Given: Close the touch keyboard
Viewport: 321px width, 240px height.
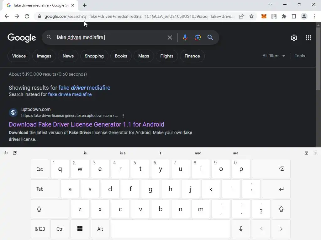Looking at the screenshot, I should point(315,153).
